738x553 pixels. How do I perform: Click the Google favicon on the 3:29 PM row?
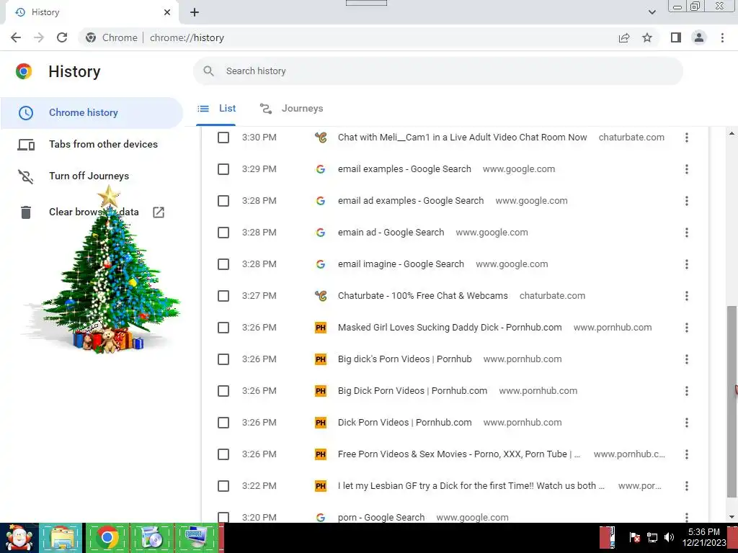pyautogui.click(x=321, y=169)
